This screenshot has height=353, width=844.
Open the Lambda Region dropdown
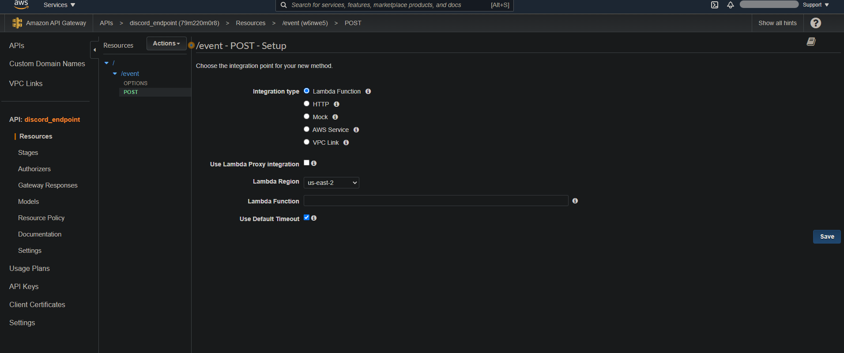(332, 183)
